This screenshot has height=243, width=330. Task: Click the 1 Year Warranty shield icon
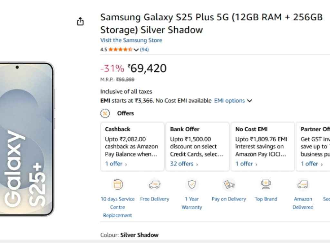click(191, 184)
